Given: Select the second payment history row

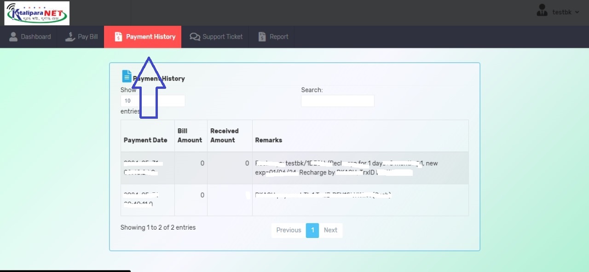Looking at the screenshot, I should pyautogui.click(x=294, y=200).
